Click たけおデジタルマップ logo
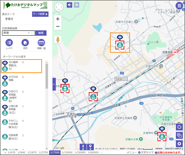Screen dimensions: 185x155 click(x=25, y=5)
